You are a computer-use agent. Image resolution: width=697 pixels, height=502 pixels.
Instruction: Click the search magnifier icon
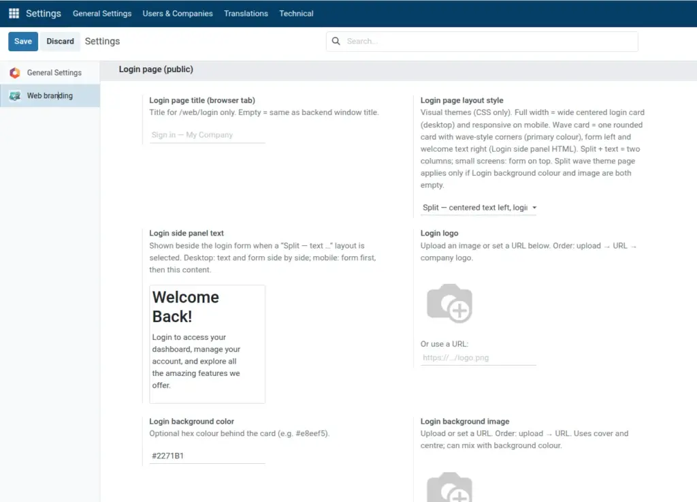[x=336, y=41]
